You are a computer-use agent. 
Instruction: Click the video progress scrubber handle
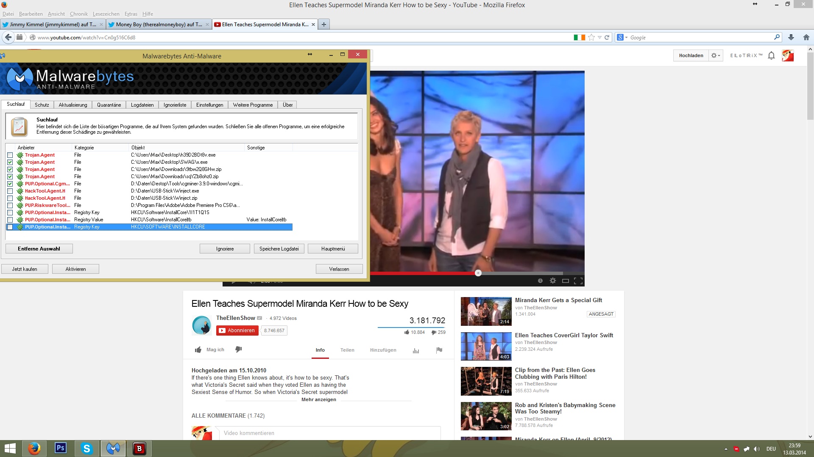(x=478, y=273)
